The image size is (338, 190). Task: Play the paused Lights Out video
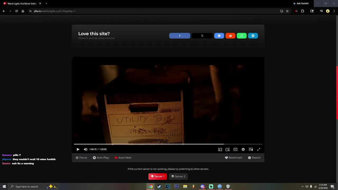click(x=78, y=149)
